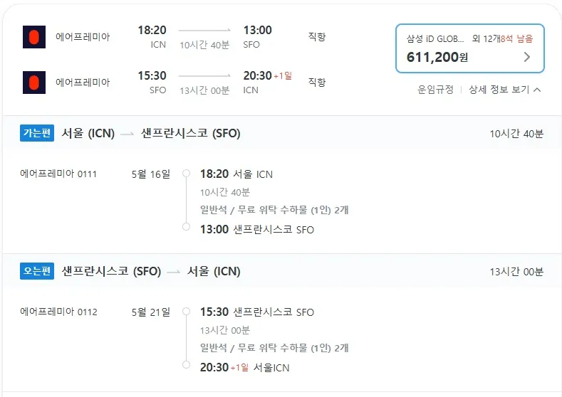
Task: Select the 611,200원 fare price
Action: pyautogui.click(x=437, y=57)
